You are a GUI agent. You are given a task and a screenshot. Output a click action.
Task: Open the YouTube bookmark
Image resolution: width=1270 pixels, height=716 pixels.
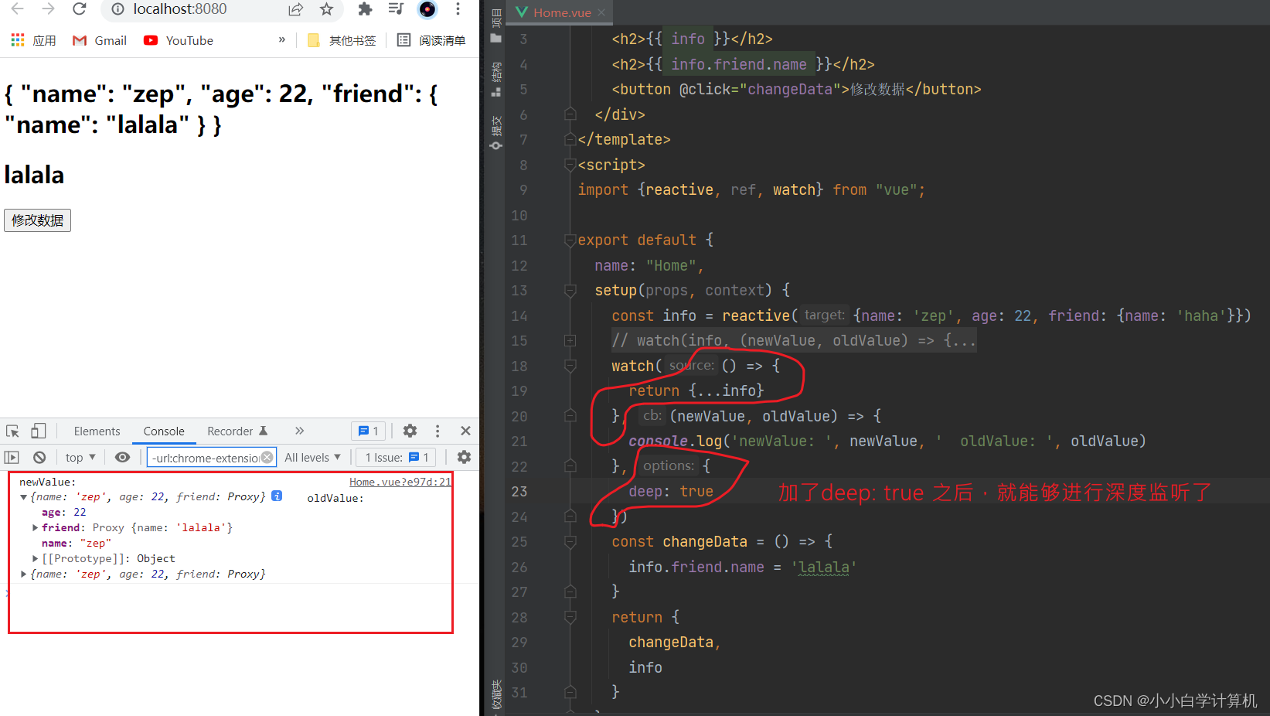(179, 40)
